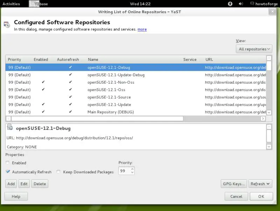The height and width of the screenshot is (211, 280).
Task: Select the openSUSE-12.1-Oss repository row
Action: [136, 90]
